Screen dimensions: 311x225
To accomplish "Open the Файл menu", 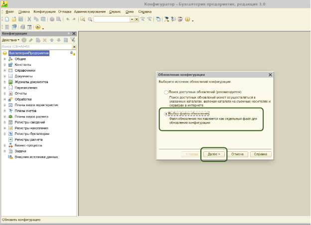I will pos(9,11).
